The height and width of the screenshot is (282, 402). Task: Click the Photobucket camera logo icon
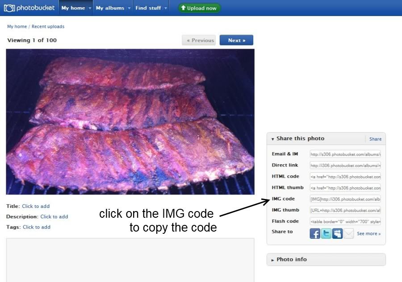(9, 8)
